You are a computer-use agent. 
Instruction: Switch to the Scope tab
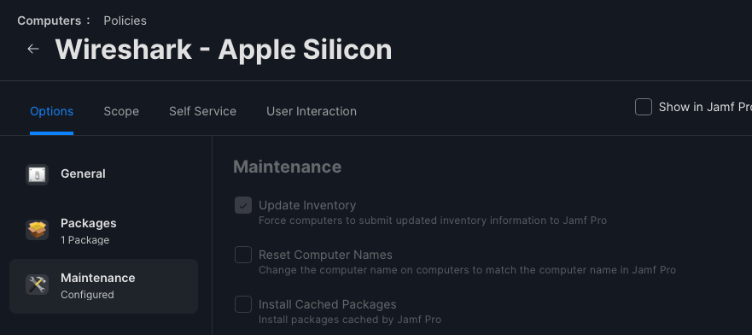121,111
